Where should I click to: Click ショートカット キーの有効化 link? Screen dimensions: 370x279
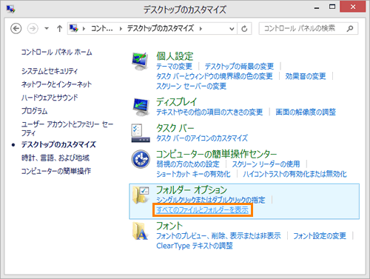click(x=193, y=174)
